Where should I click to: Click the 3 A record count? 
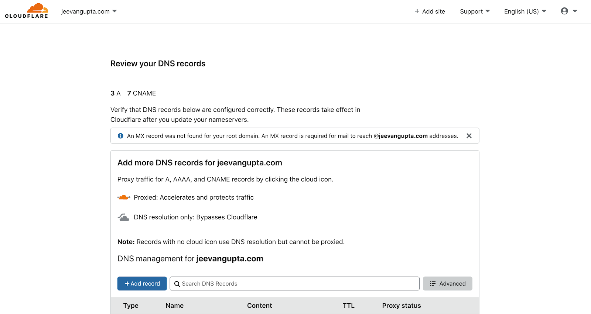(x=116, y=93)
